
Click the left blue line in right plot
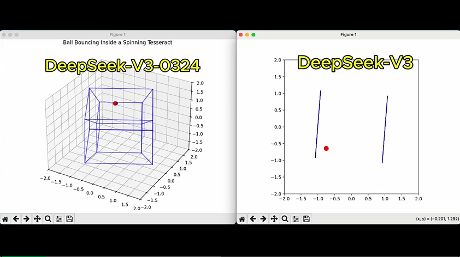[x=318, y=124]
